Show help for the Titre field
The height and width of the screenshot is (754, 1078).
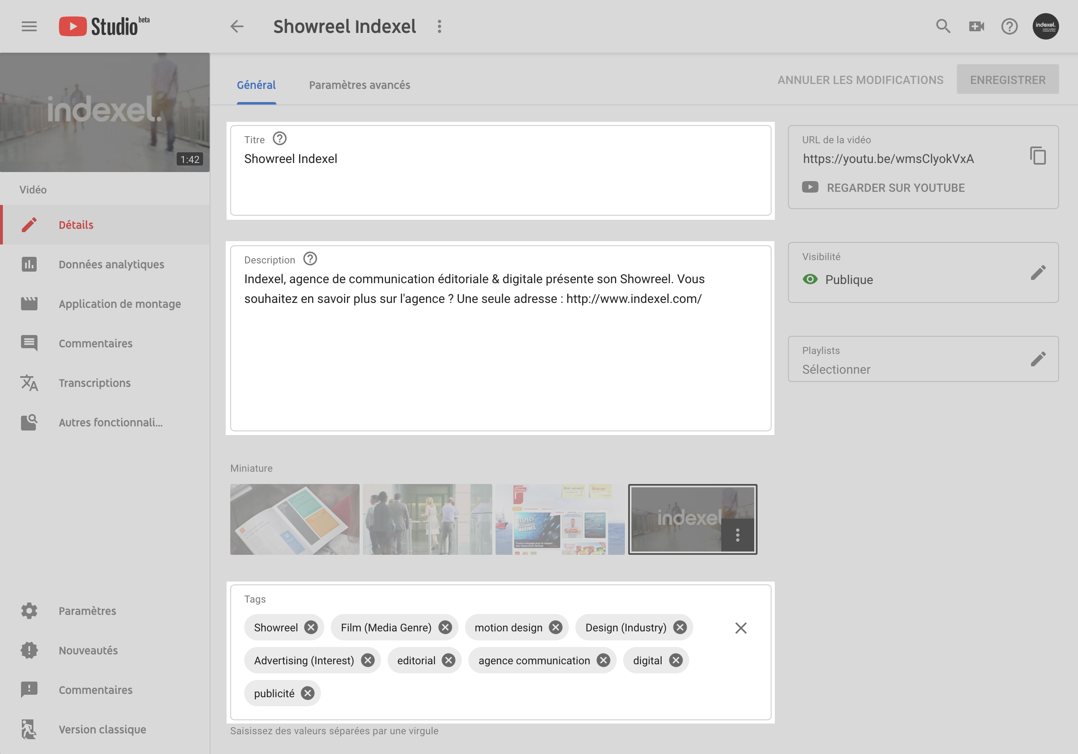[x=279, y=139]
